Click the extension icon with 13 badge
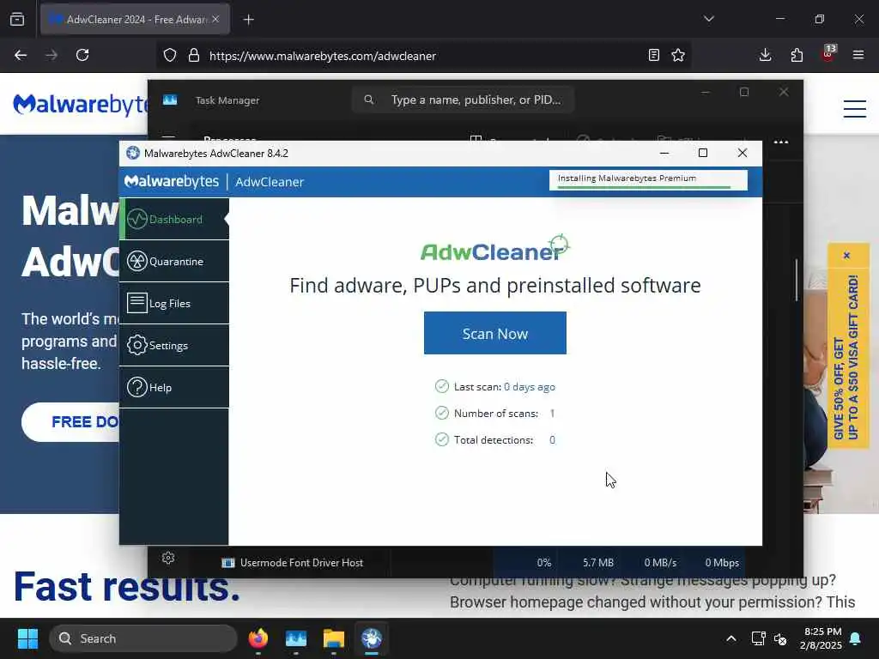This screenshot has height=659, width=879. 828,54
